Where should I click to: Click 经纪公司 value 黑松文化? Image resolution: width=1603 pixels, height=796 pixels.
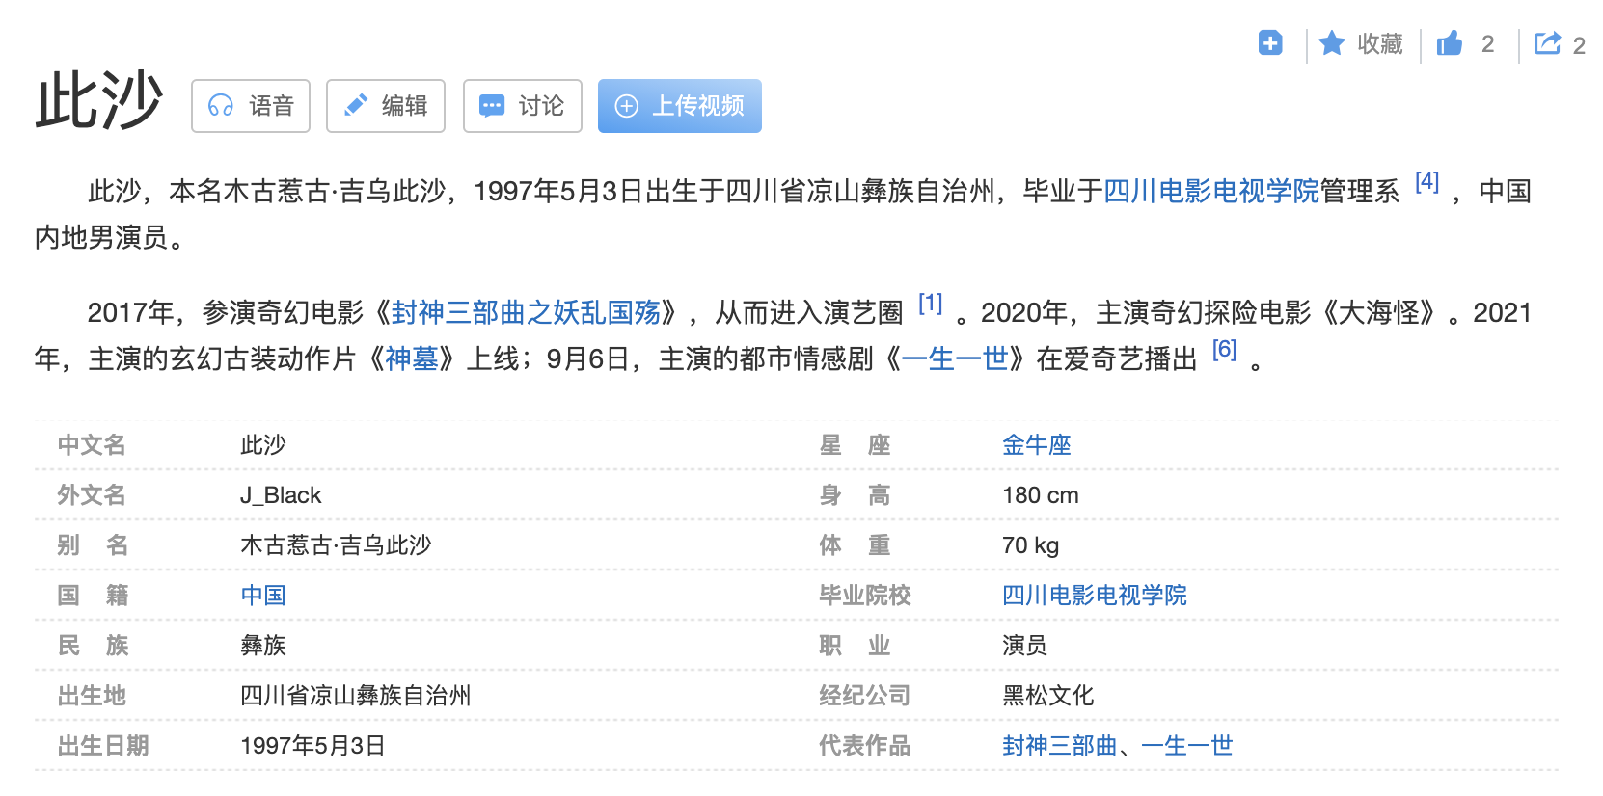1048,696
